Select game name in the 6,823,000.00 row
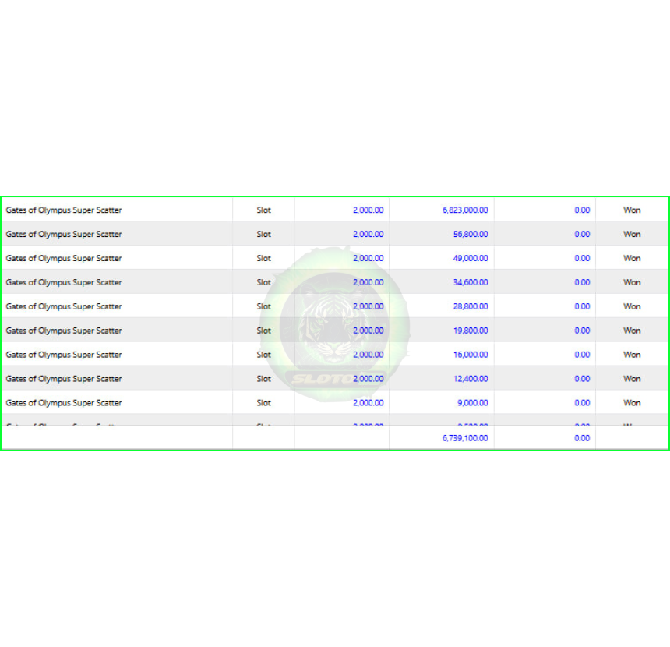Screen dimensions: 670x647 pyautogui.click(x=64, y=210)
